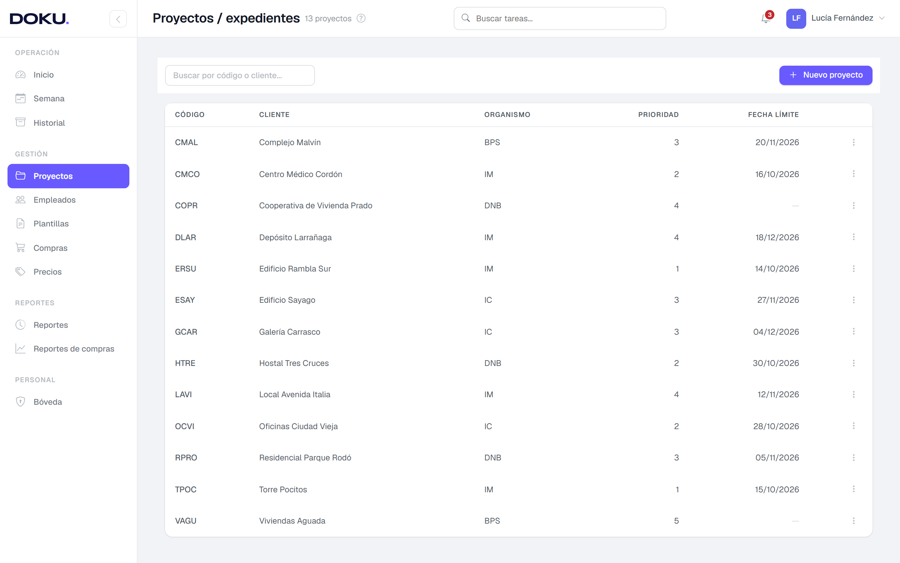Open the row menu for Centro Médico Cordón
The width and height of the screenshot is (900, 563).
coord(853,174)
